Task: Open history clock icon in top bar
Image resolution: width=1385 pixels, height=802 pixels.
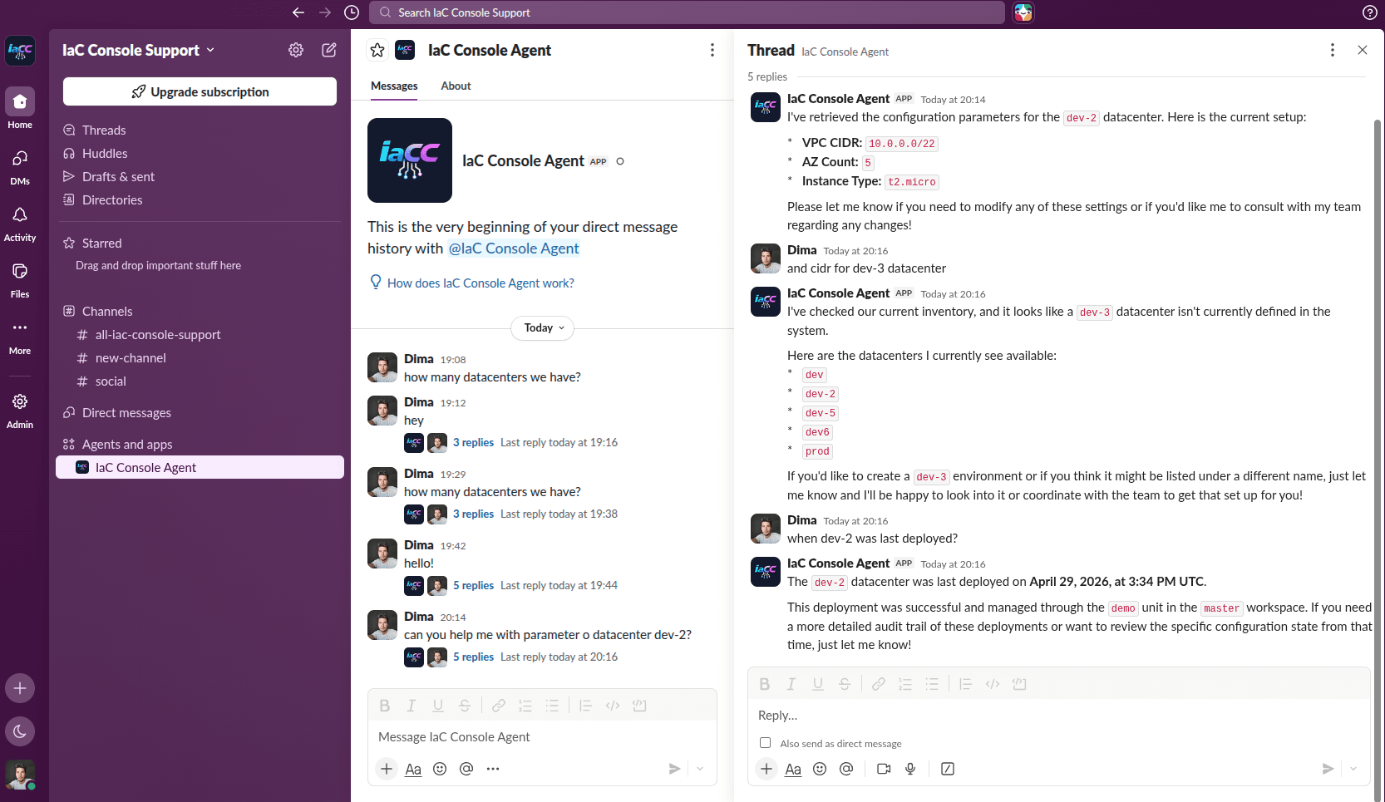Action: (x=352, y=12)
